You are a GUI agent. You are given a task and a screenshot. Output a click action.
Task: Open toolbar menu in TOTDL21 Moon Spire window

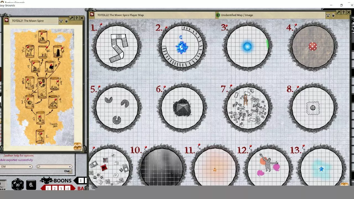(61, 21)
